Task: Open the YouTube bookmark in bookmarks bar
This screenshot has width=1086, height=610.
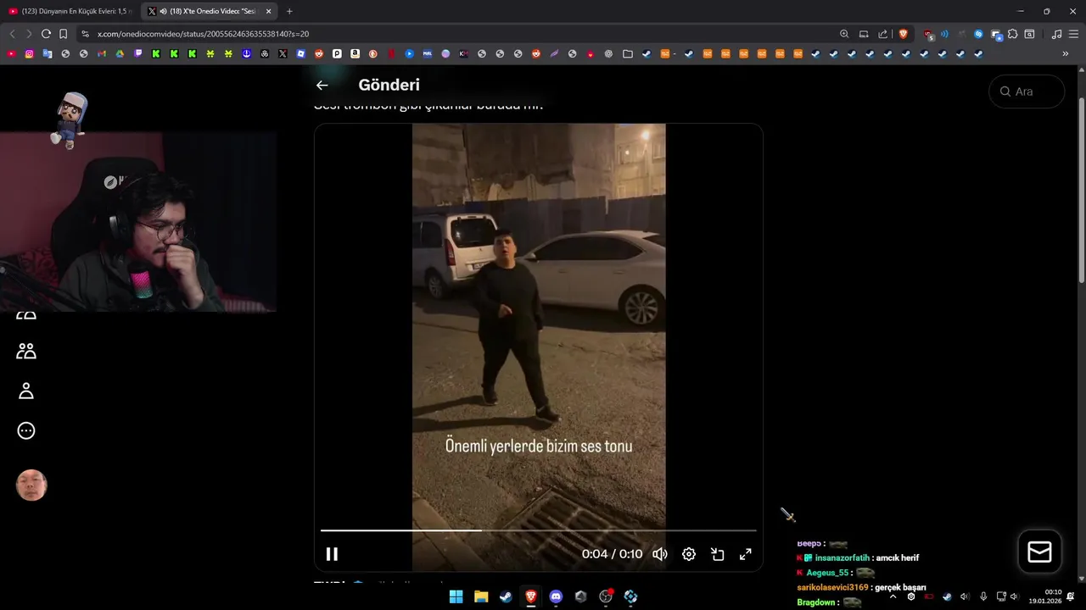Action: coord(11,53)
